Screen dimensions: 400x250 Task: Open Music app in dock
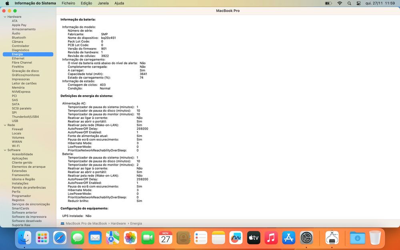[271, 238]
